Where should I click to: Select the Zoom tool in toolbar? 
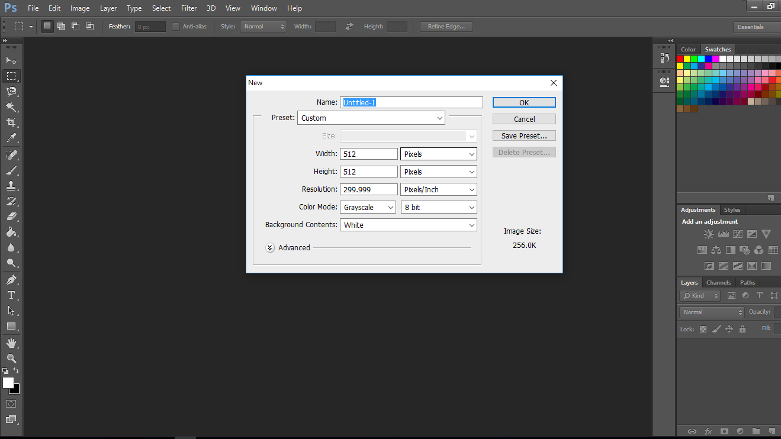[11, 359]
